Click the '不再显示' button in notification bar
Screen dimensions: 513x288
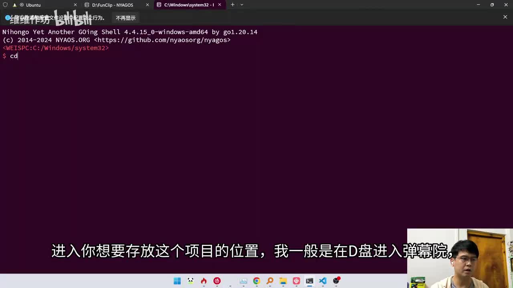coord(125,18)
